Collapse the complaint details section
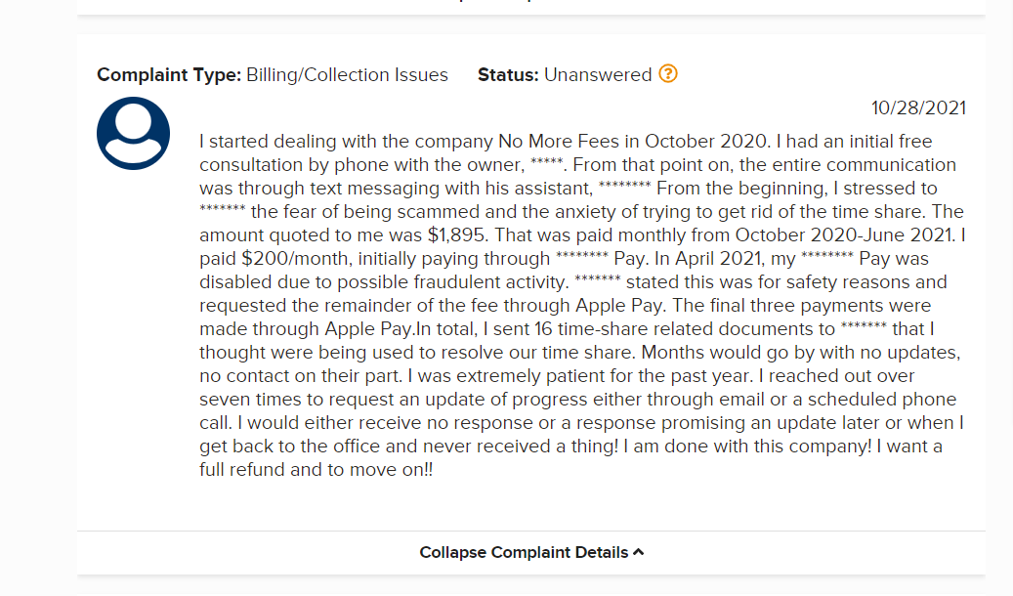 coord(524,552)
